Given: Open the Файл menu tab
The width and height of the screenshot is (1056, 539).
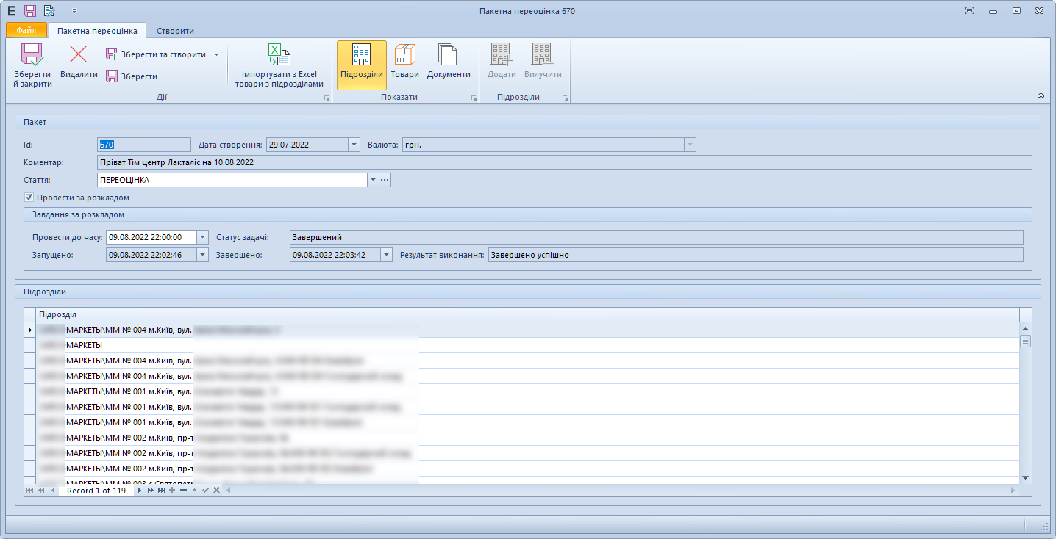Looking at the screenshot, I should point(26,31).
